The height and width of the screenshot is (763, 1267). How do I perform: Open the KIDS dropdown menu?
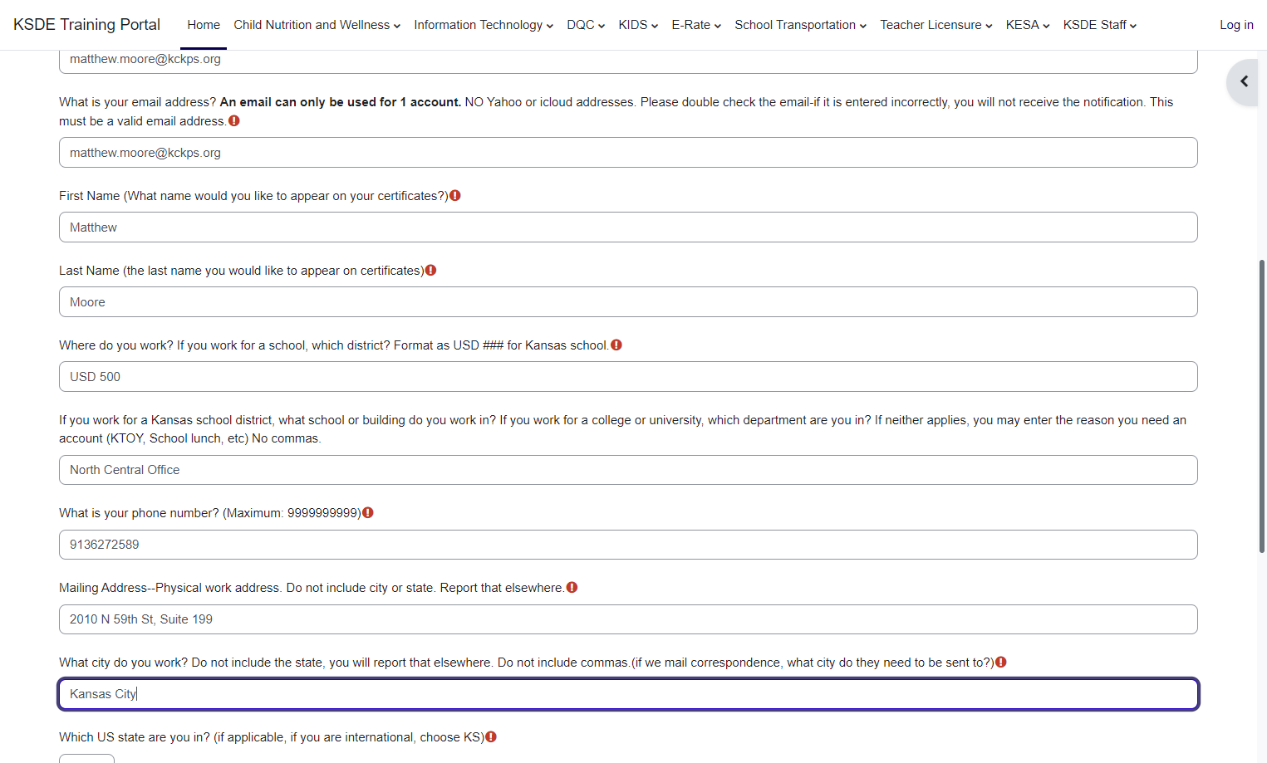click(638, 25)
